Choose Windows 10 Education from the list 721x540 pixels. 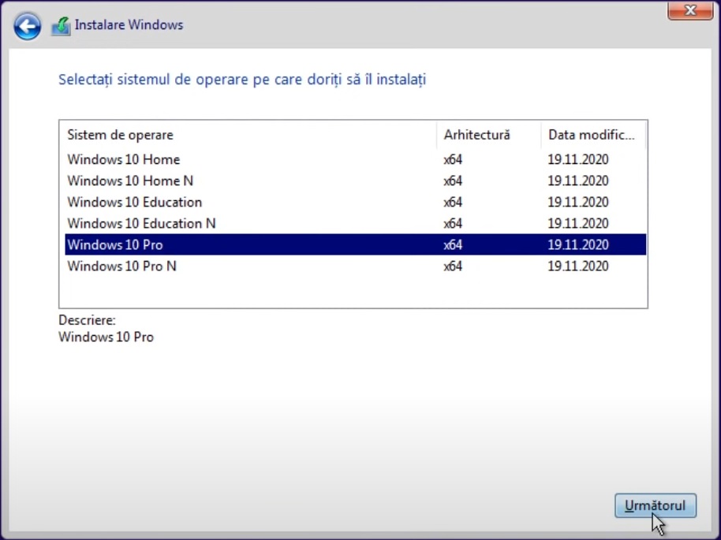tap(134, 202)
